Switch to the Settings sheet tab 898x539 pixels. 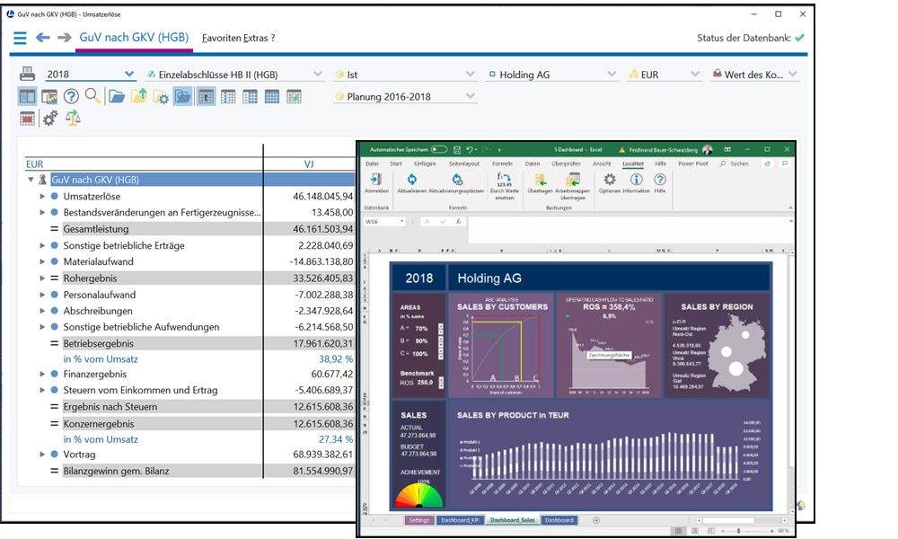click(419, 520)
